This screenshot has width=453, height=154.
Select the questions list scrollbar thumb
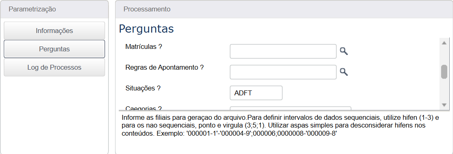(x=444, y=72)
